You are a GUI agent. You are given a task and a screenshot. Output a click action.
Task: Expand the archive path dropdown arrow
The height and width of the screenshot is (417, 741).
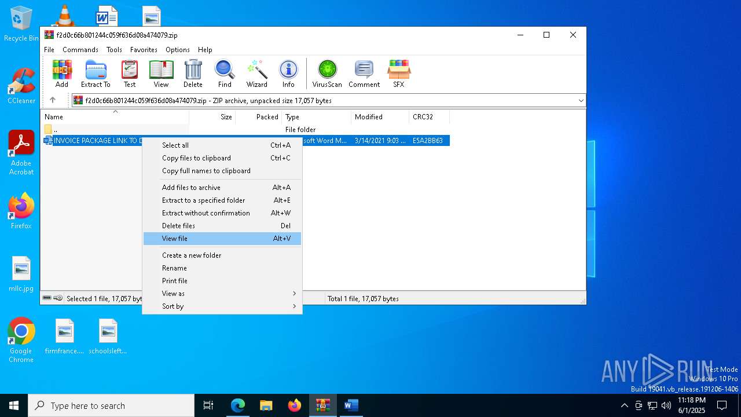click(x=581, y=101)
